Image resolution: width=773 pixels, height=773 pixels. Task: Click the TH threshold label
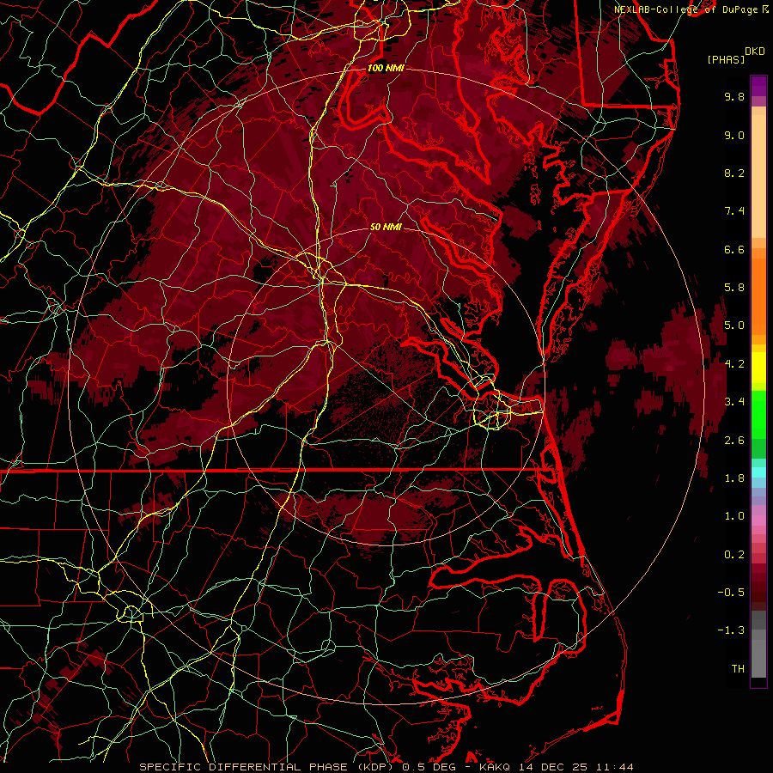[738, 669]
